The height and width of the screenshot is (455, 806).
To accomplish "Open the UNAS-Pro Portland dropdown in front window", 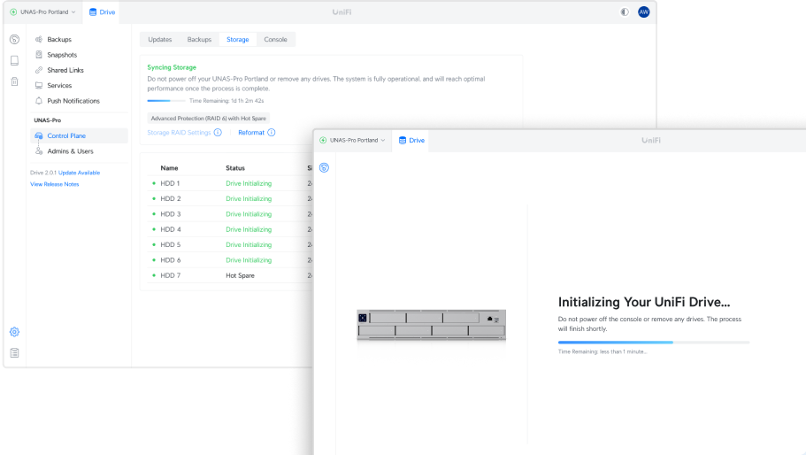I will (x=352, y=140).
